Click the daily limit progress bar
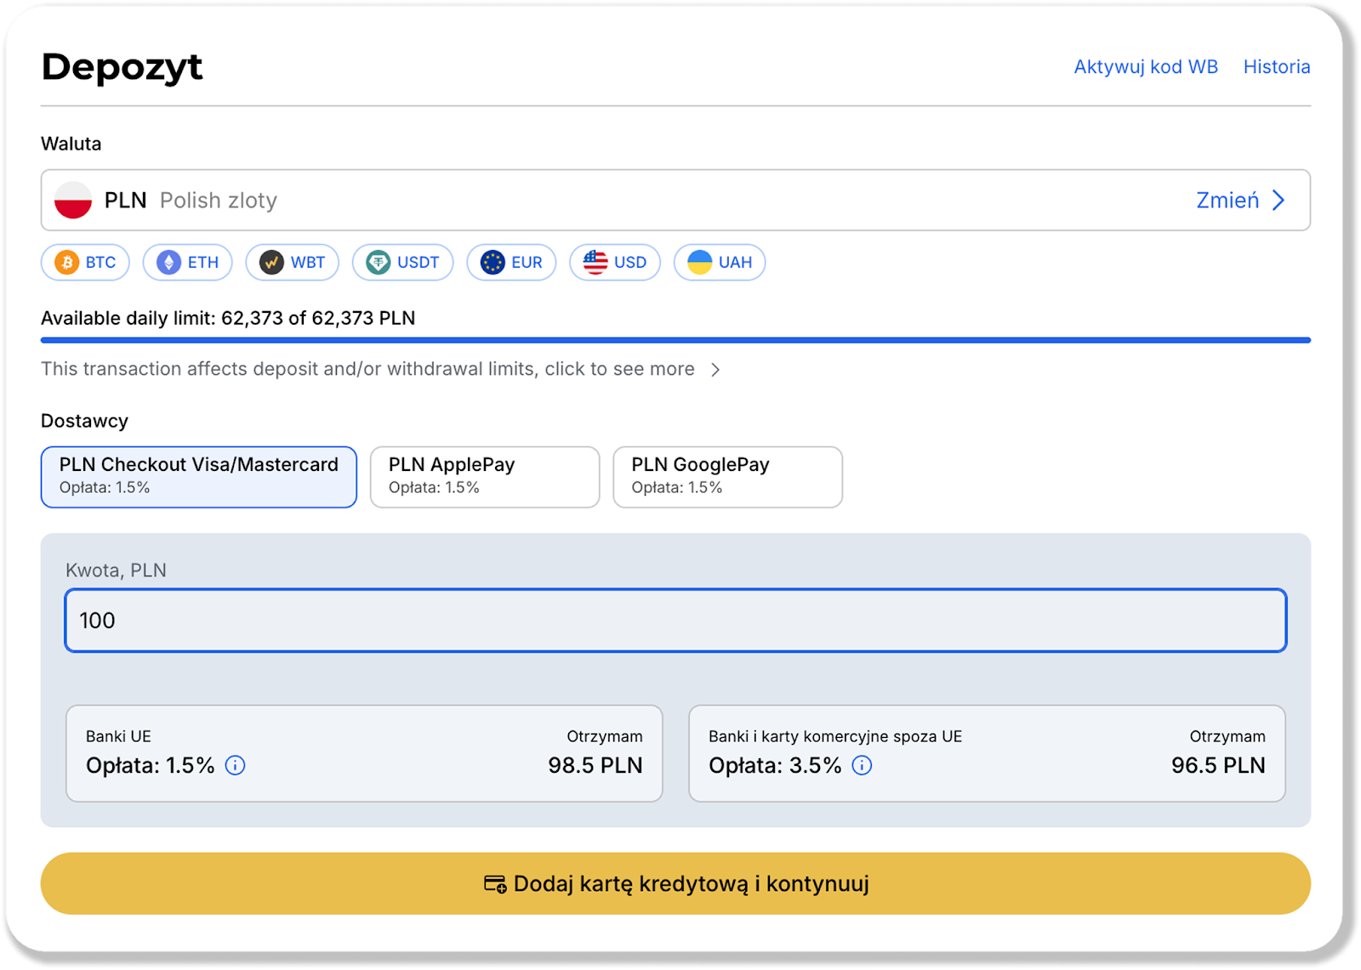Screen dimensions: 1361x970 pyautogui.click(x=675, y=340)
